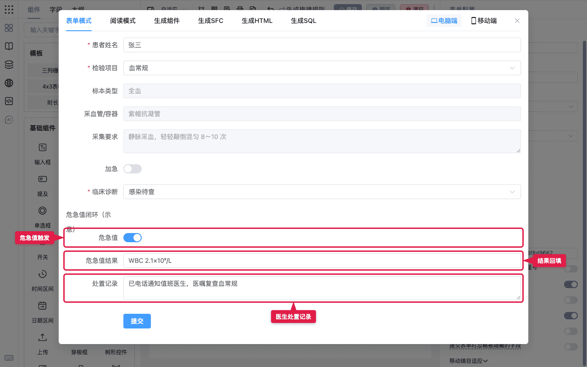Click the dashboard squares icon in left sidebar

[9, 28]
